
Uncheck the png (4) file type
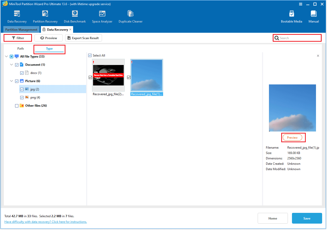(22, 97)
